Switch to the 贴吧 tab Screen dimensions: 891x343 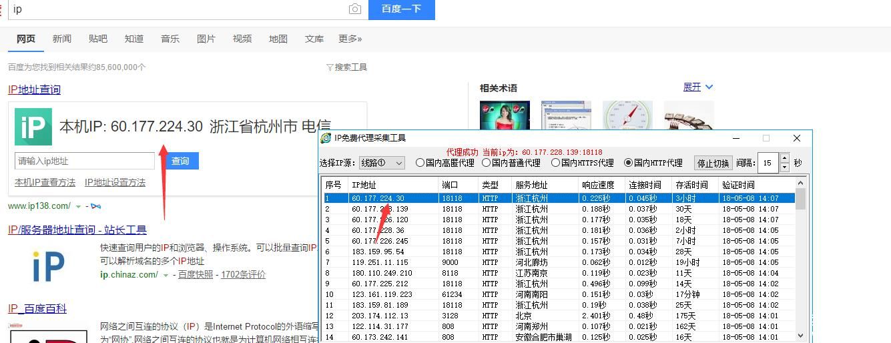coord(98,39)
